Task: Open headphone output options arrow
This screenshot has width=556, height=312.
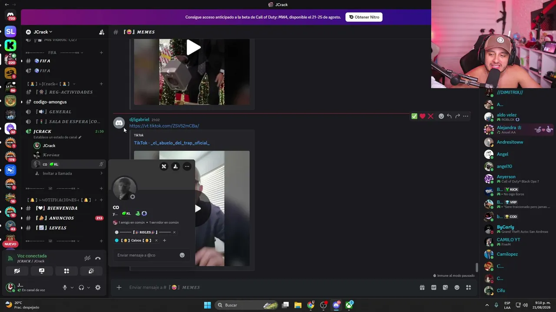Action: 89,287
